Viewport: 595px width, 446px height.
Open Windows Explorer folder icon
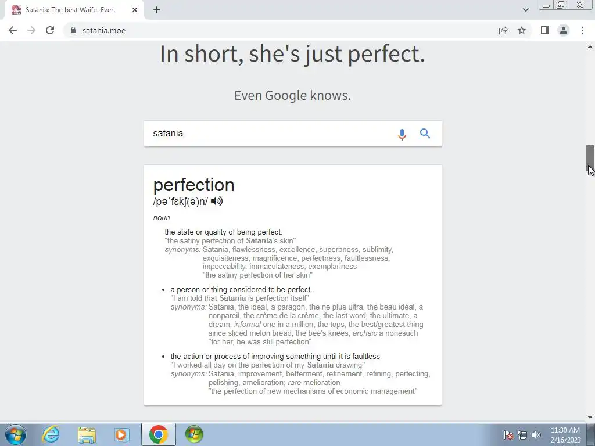point(87,434)
